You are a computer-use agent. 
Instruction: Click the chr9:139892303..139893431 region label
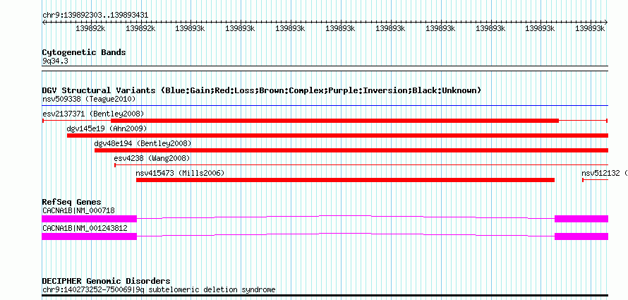tap(95, 16)
